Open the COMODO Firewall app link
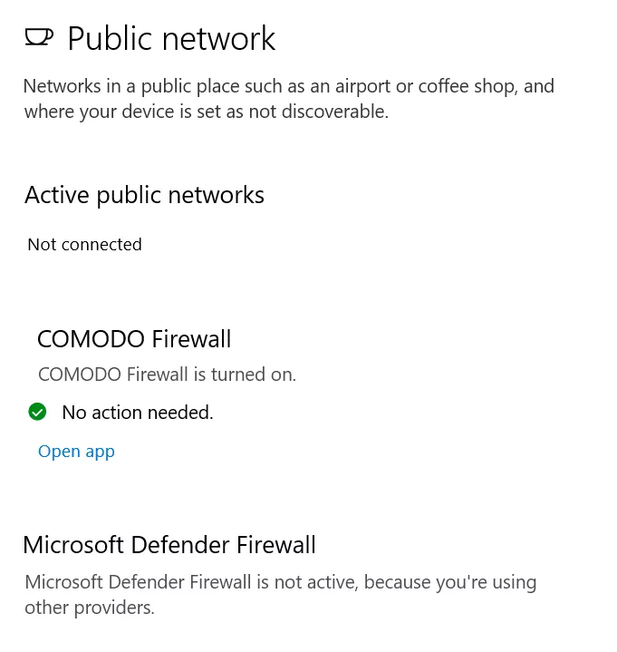Viewport: 617px width, 652px height. (76, 452)
